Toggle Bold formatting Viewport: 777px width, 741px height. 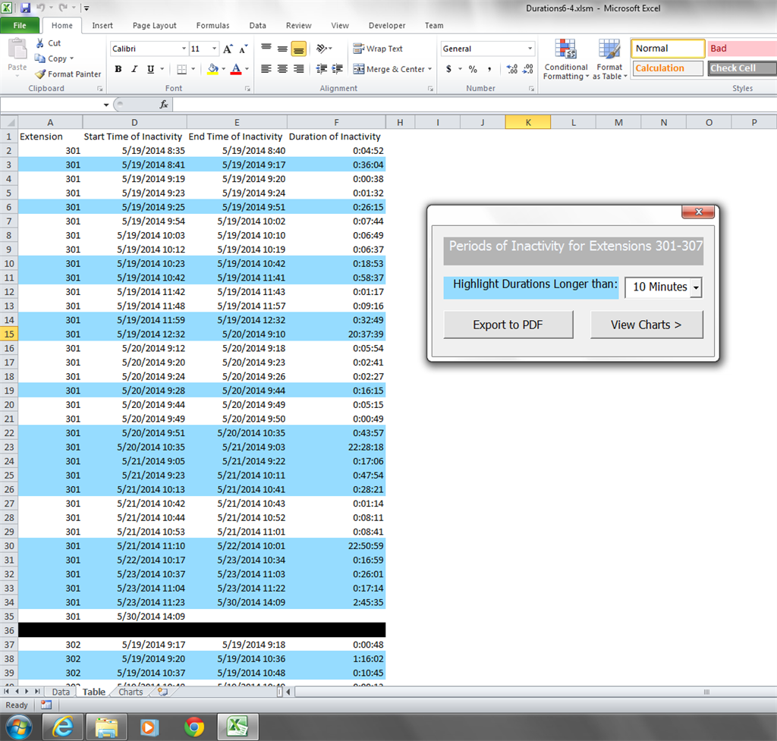click(118, 69)
